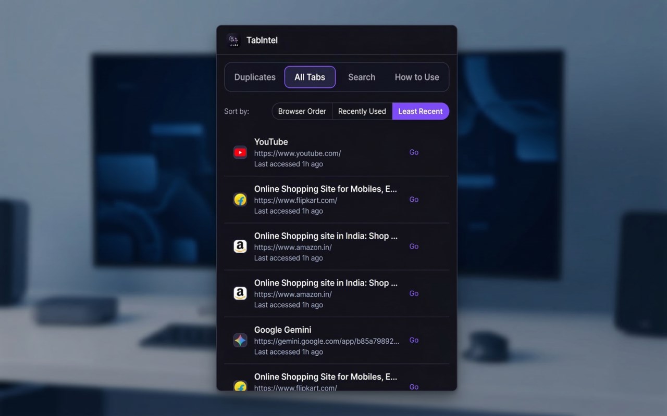The image size is (667, 416).
Task: Click the YouTube tab title
Action: click(271, 142)
